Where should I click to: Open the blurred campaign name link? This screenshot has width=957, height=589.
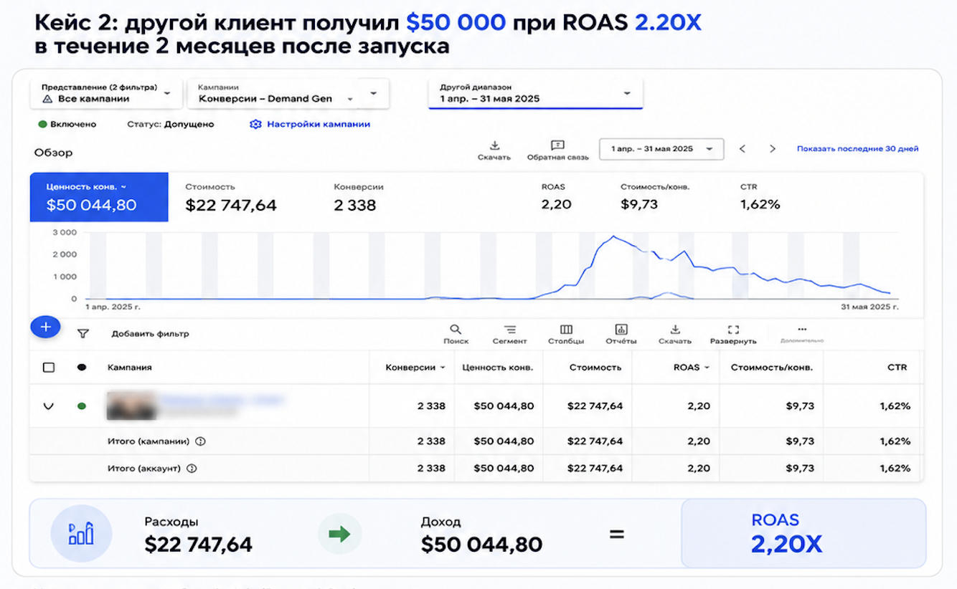click(221, 401)
